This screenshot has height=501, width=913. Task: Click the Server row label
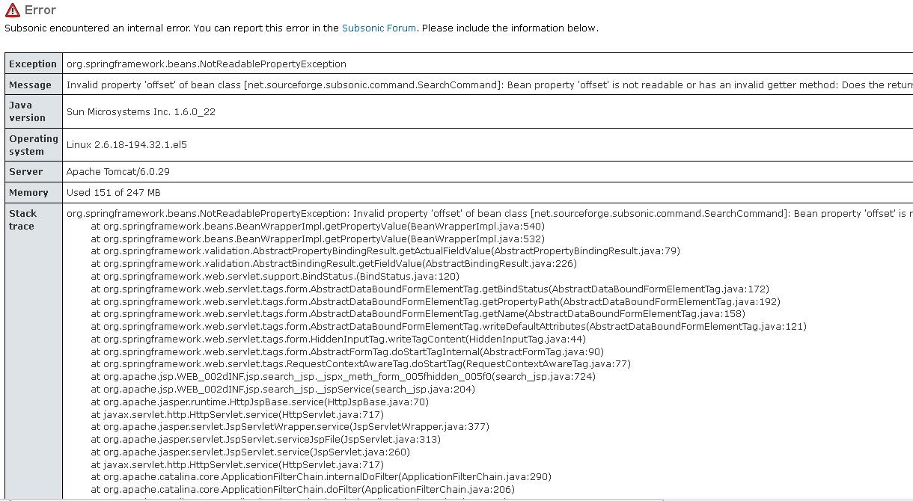coord(25,172)
